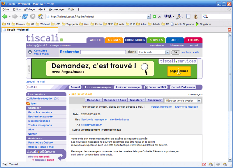Click the envelope Consultez vos e-mails icon
233x168 pixels.
pos(30,52)
